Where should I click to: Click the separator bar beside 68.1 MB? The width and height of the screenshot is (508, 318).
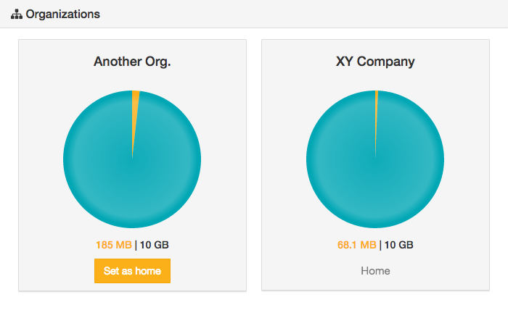(x=380, y=245)
